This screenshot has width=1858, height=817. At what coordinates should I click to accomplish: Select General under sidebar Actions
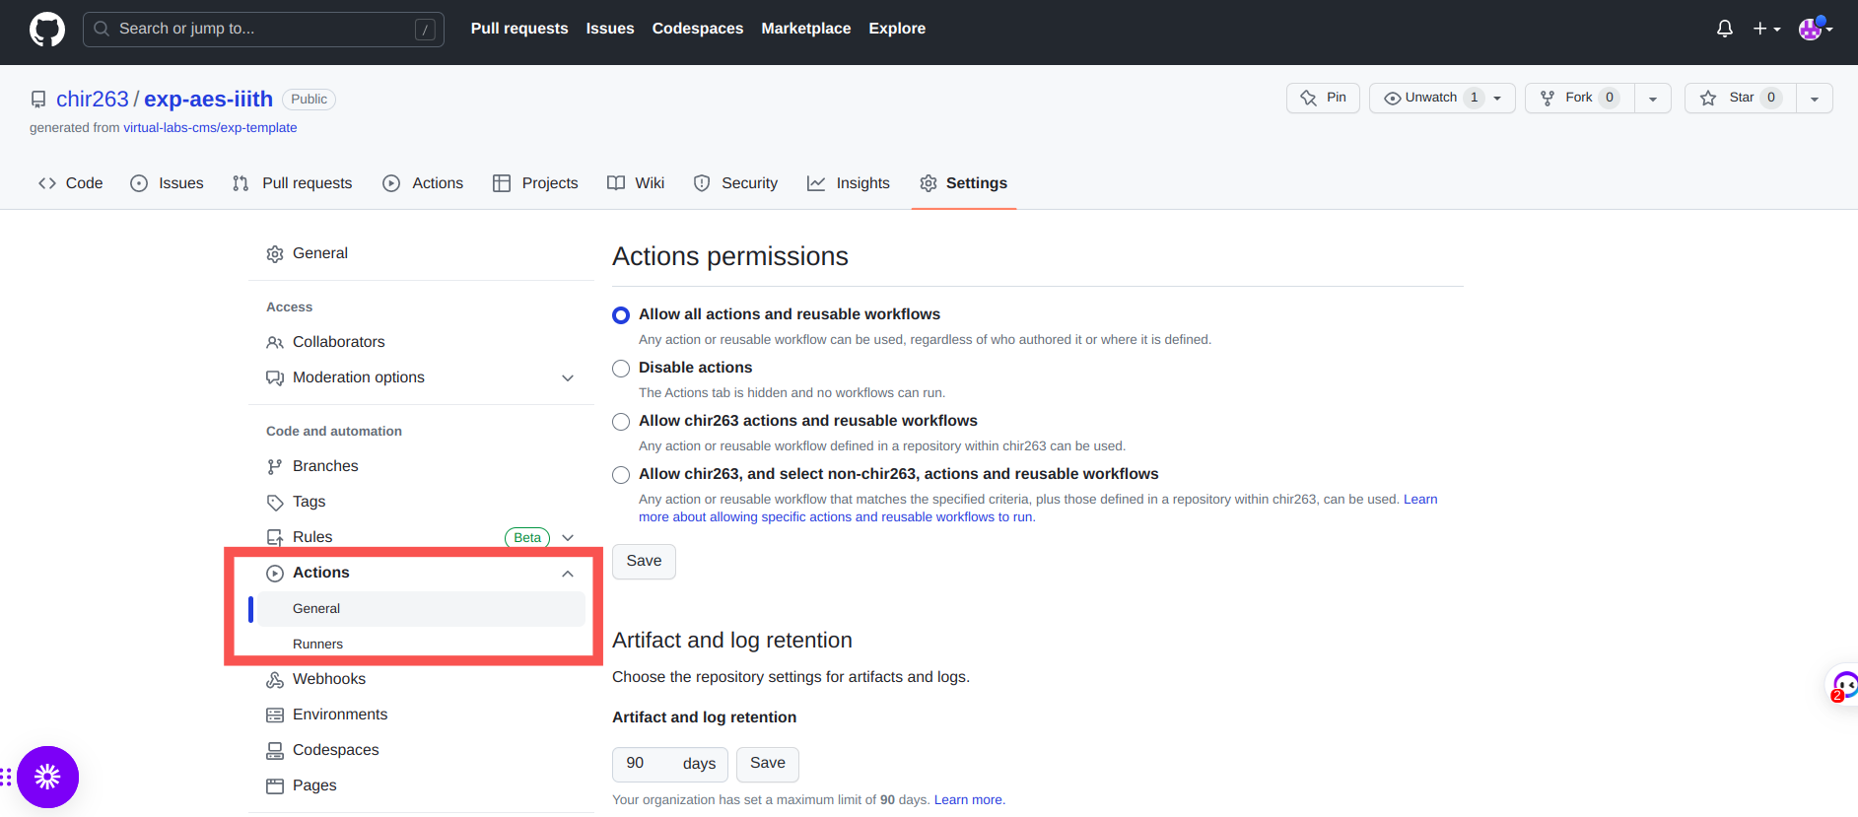[421, 609]
